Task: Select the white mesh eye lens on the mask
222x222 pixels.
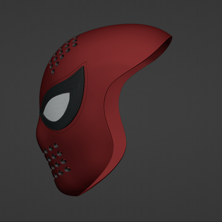Action: pos(57,107)
